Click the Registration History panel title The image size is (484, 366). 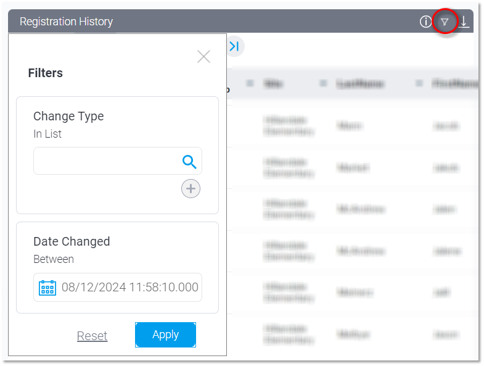[x=66, y=22]
